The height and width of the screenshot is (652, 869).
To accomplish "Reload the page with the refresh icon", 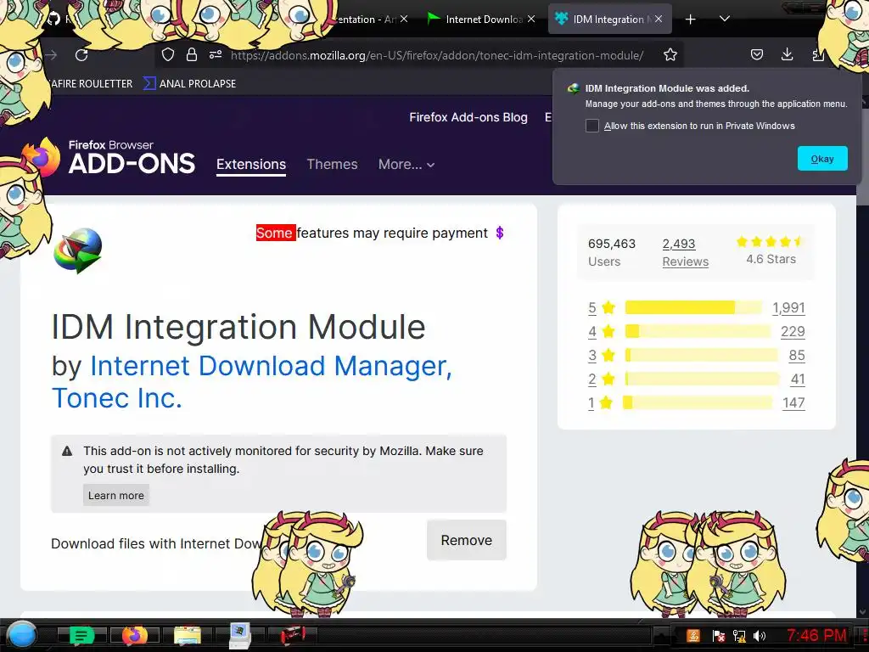I will point(81,55).
